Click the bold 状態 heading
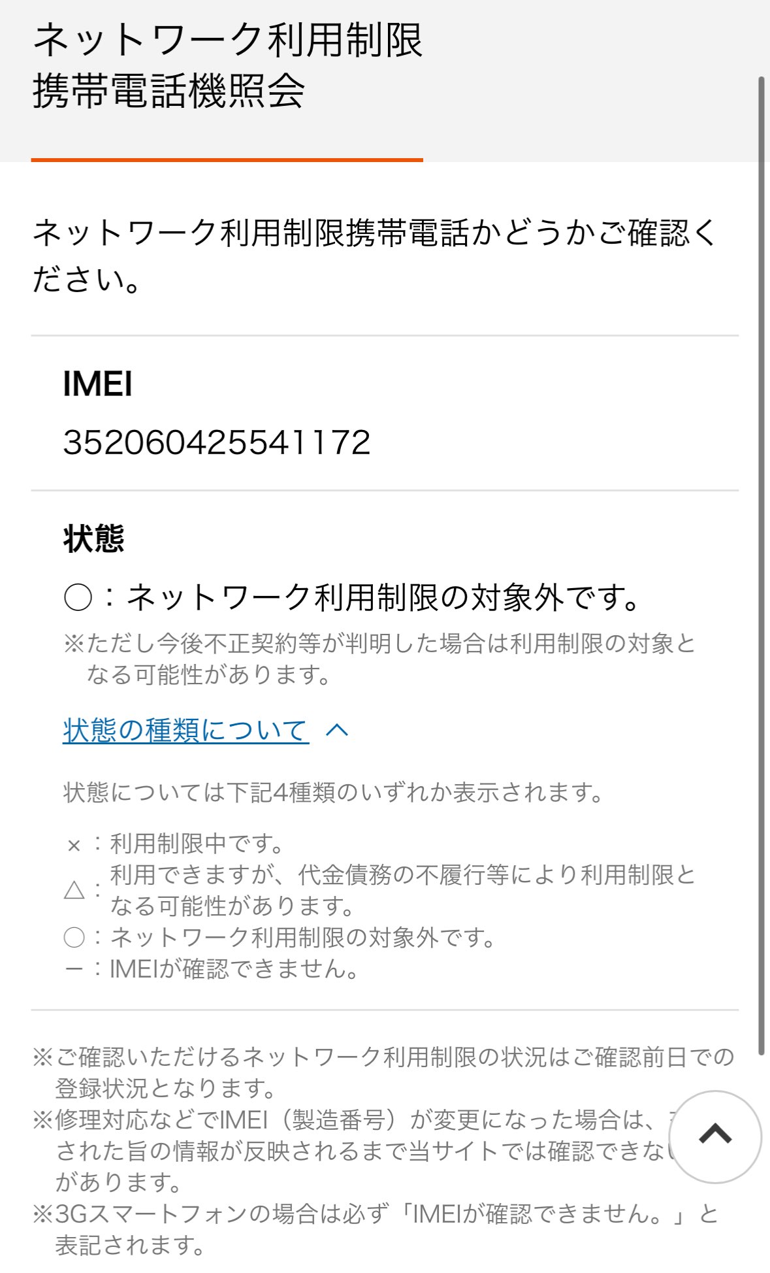The width and height of the screenshot is (770, 1273). click(x=94, y=539)
